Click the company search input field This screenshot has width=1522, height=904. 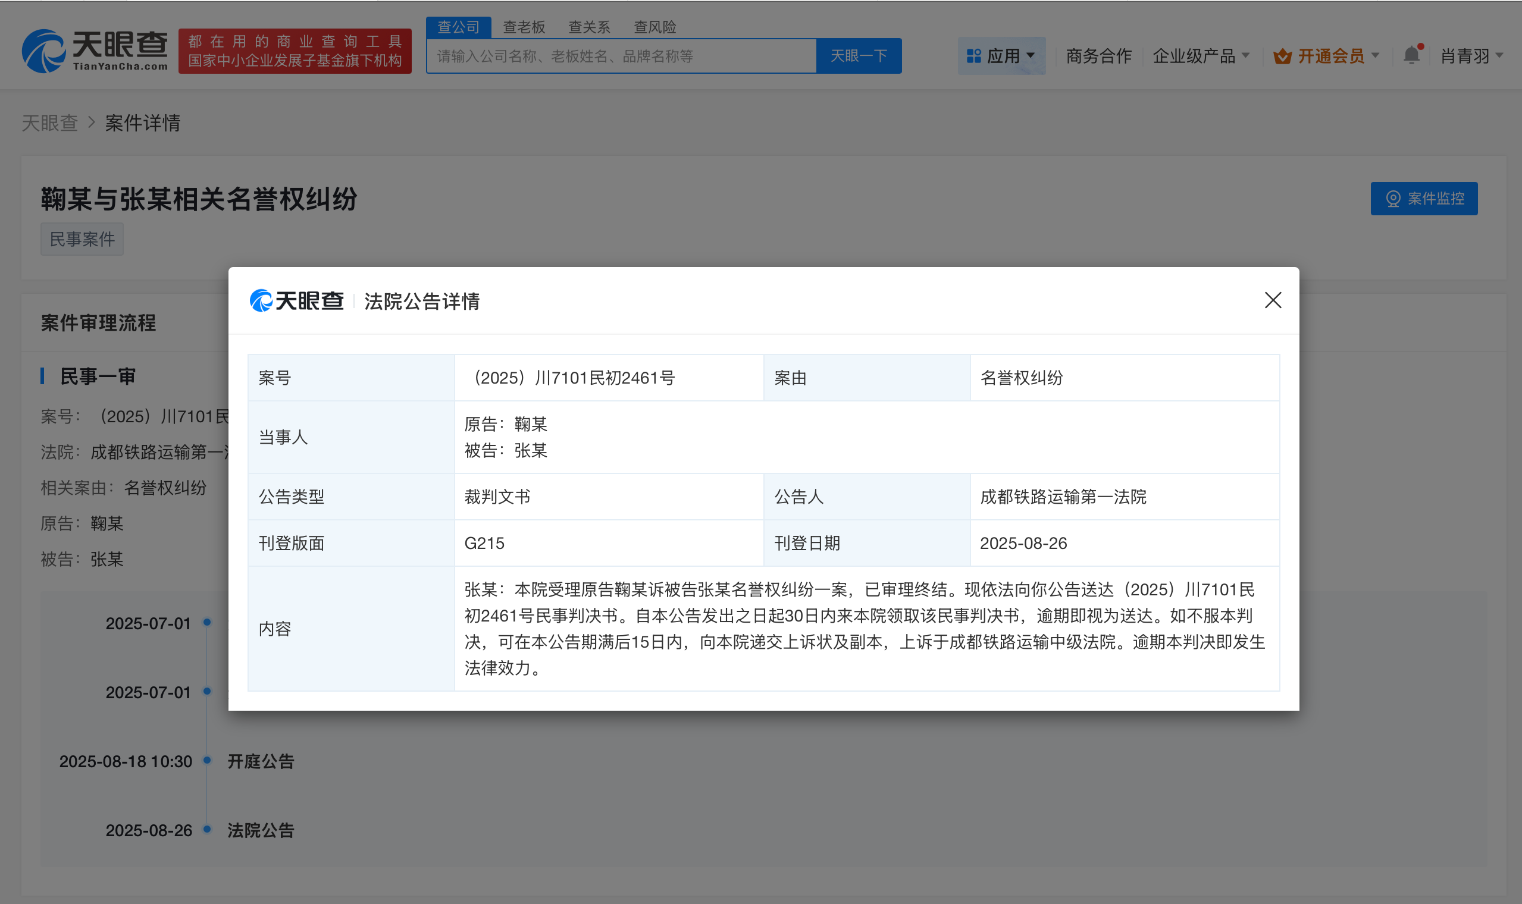click(x=621, y=55)
